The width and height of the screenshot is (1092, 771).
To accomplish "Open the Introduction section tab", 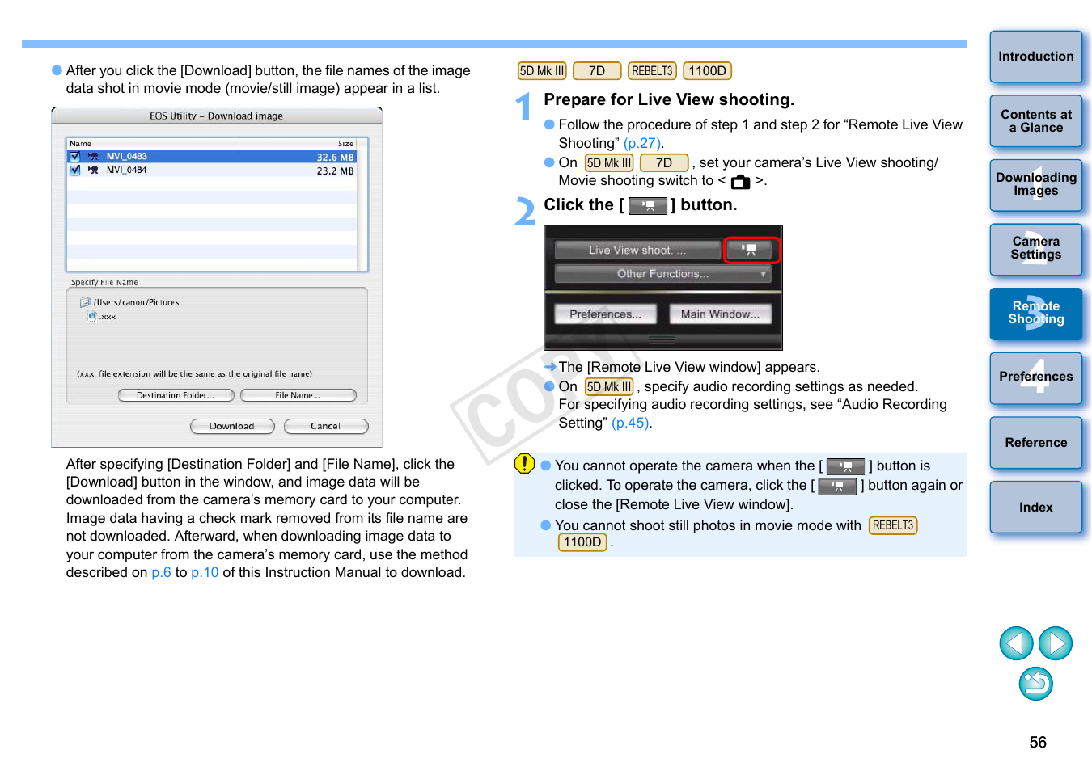I will (1036, 57).
